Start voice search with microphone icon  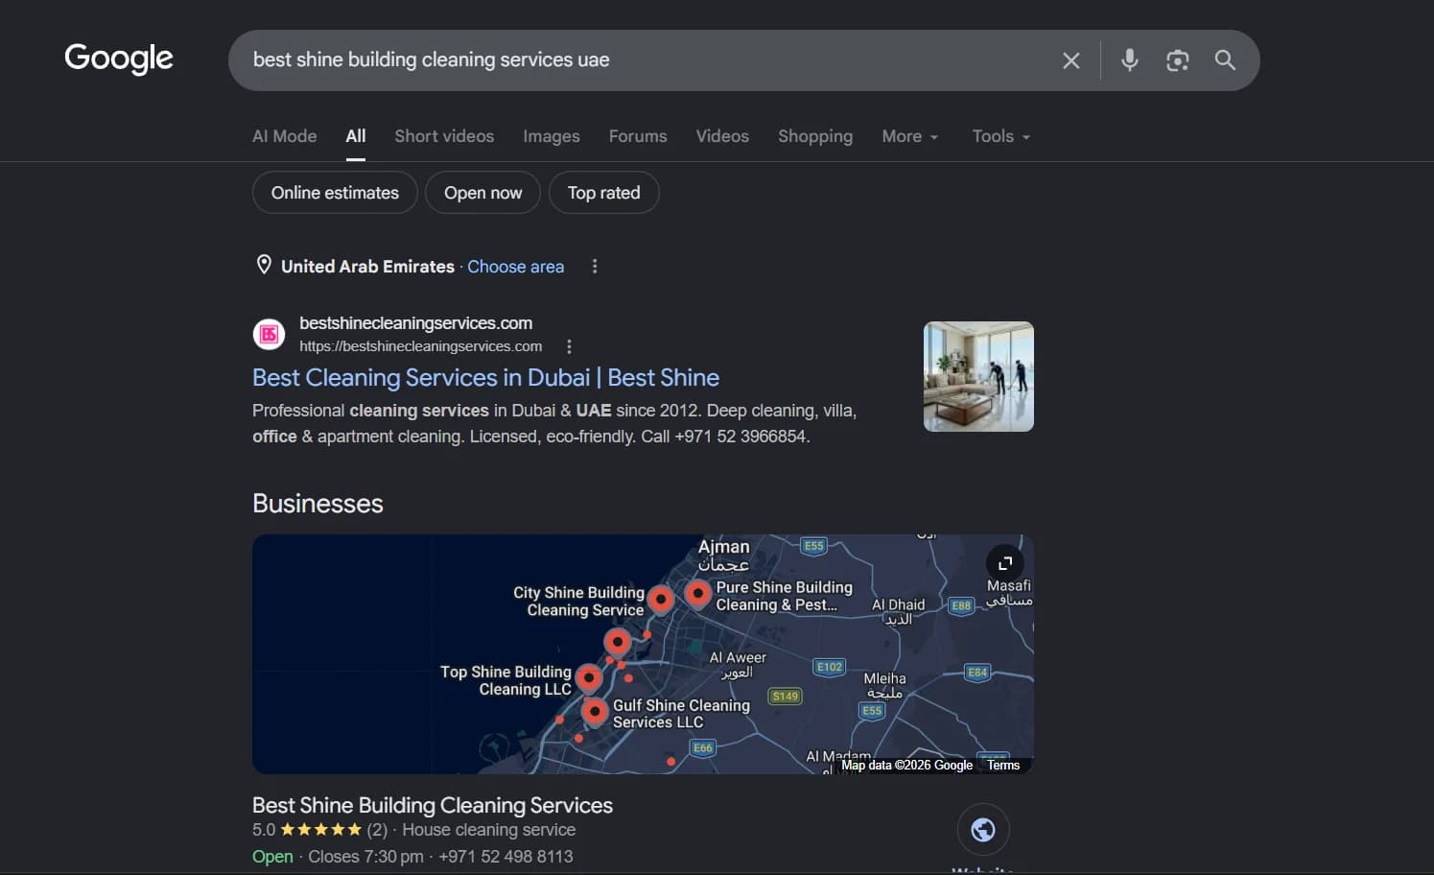click(x=1130, y=59)
